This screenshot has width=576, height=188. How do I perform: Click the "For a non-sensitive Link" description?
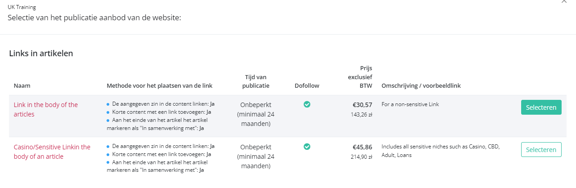click(410, 104)
